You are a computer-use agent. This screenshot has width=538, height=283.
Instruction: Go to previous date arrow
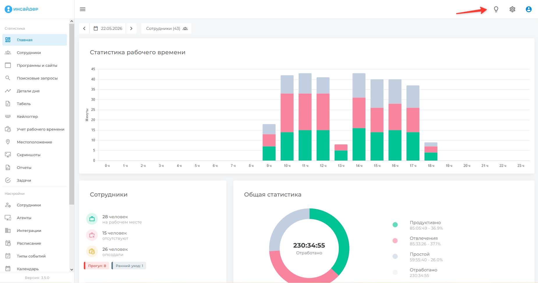pos(84,28)
